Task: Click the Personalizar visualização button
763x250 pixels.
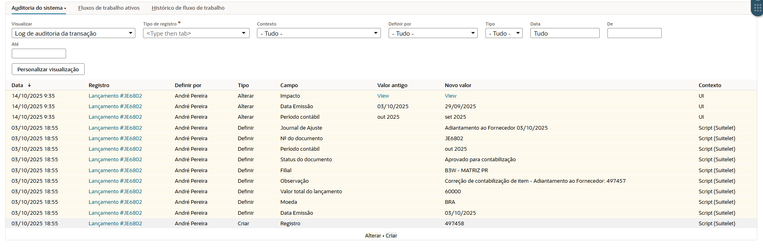Action: (x=48, y=69)
